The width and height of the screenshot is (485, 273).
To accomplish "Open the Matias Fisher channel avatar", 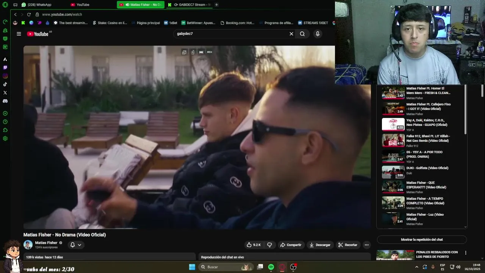I will [x=28, y=245].
